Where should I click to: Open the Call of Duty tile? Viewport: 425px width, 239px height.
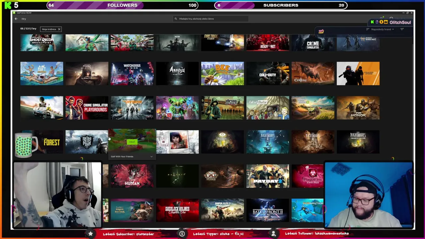tap(268, 73)
